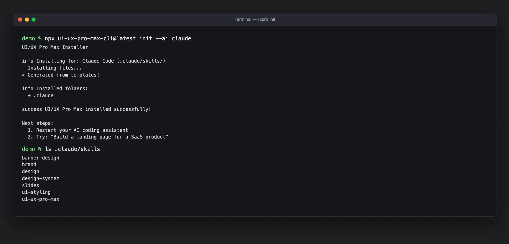Click the 'ui-styling' directory entry
Image resolution: width=509 pixels, height=244 pixels.
(36, 192)
